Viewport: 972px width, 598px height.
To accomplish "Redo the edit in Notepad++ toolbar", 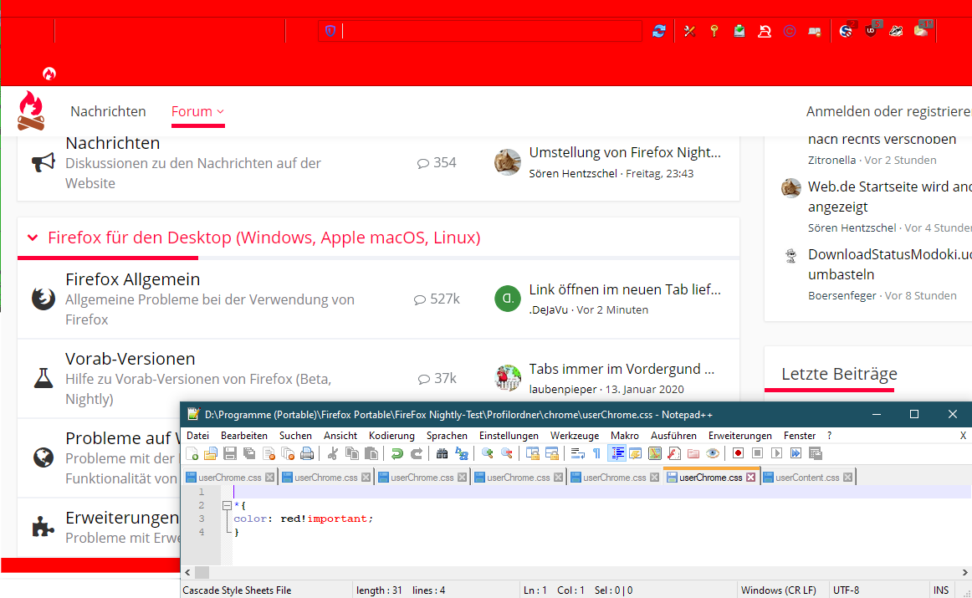I will point(417,453).
